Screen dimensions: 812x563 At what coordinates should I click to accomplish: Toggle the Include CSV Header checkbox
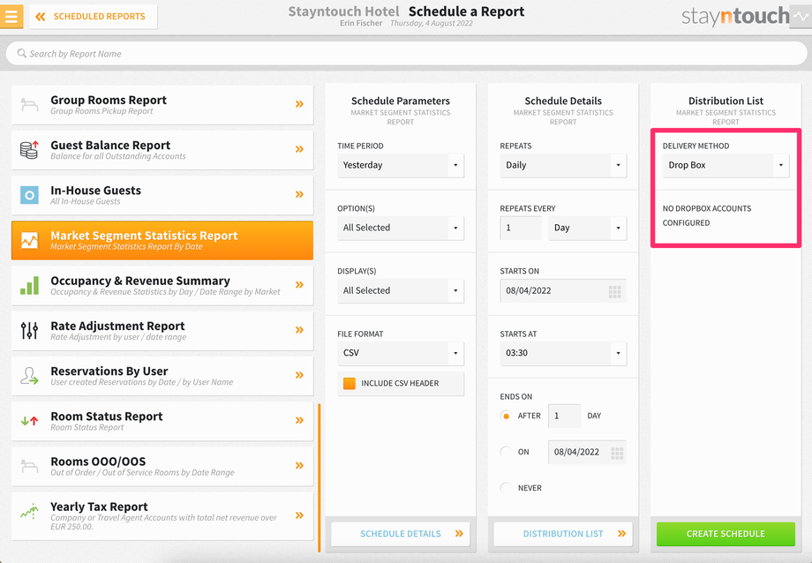(350, 383)
